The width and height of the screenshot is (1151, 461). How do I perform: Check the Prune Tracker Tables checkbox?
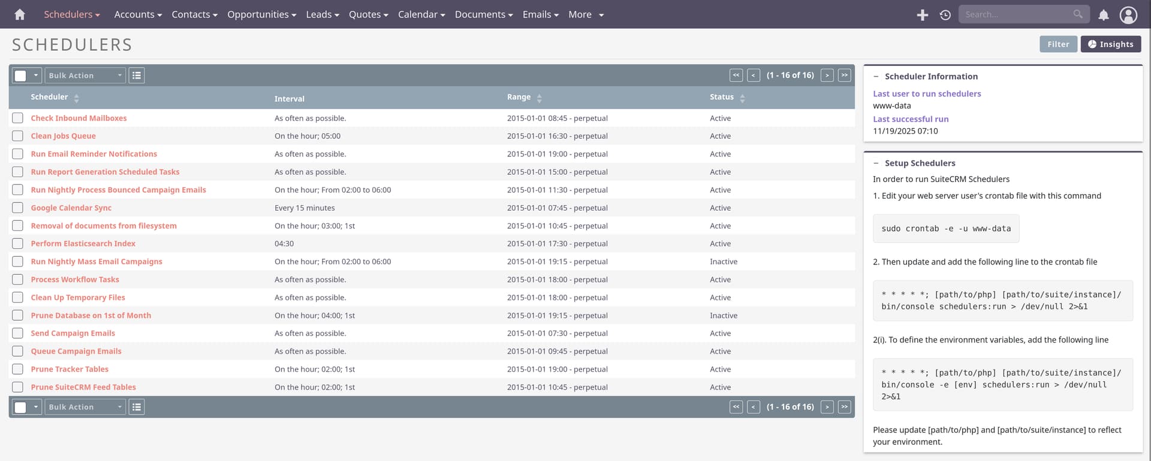[18, 369]
